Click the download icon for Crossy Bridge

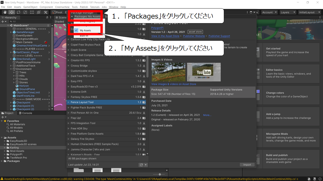coord(144,66)
